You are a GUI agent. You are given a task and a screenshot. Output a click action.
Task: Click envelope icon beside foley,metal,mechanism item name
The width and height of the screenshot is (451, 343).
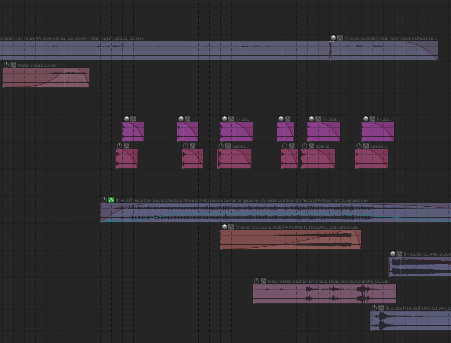click(x=263, y=281)
